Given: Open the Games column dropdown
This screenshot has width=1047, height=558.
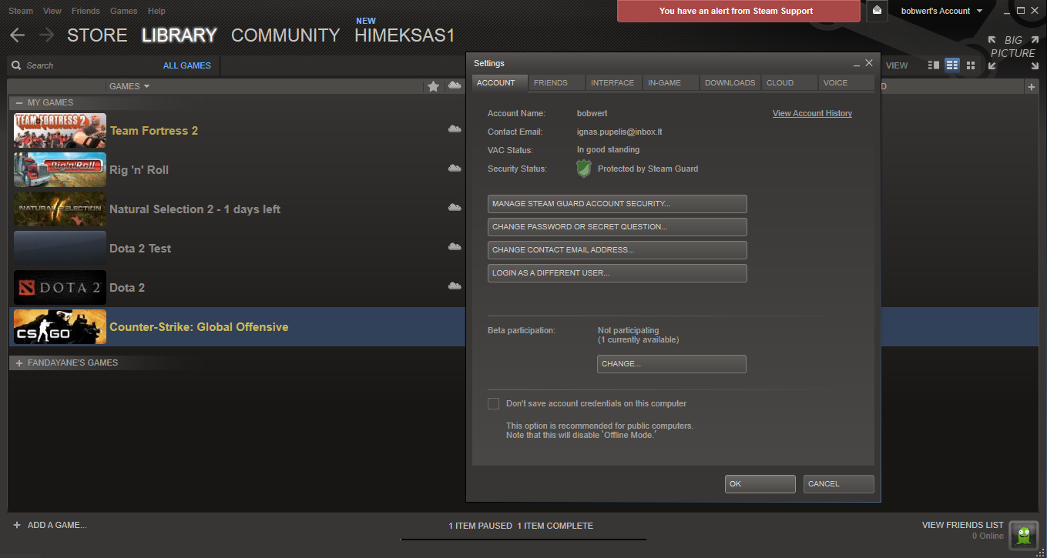Looking at the screenshot, I should (x=129, y=86).
